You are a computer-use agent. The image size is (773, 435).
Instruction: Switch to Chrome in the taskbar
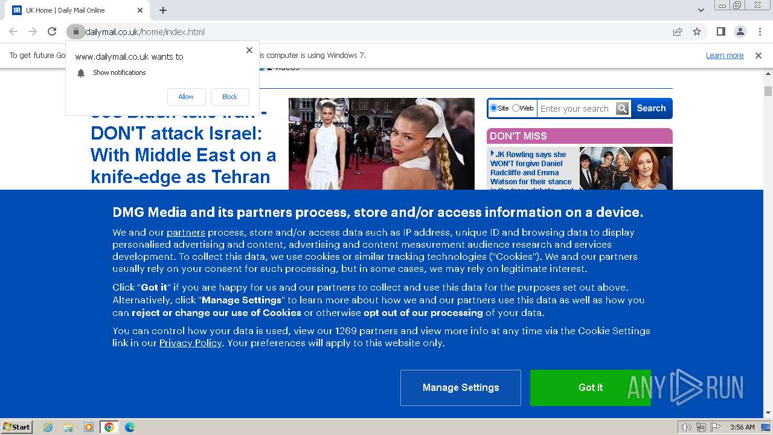click(x=109, y=427)
